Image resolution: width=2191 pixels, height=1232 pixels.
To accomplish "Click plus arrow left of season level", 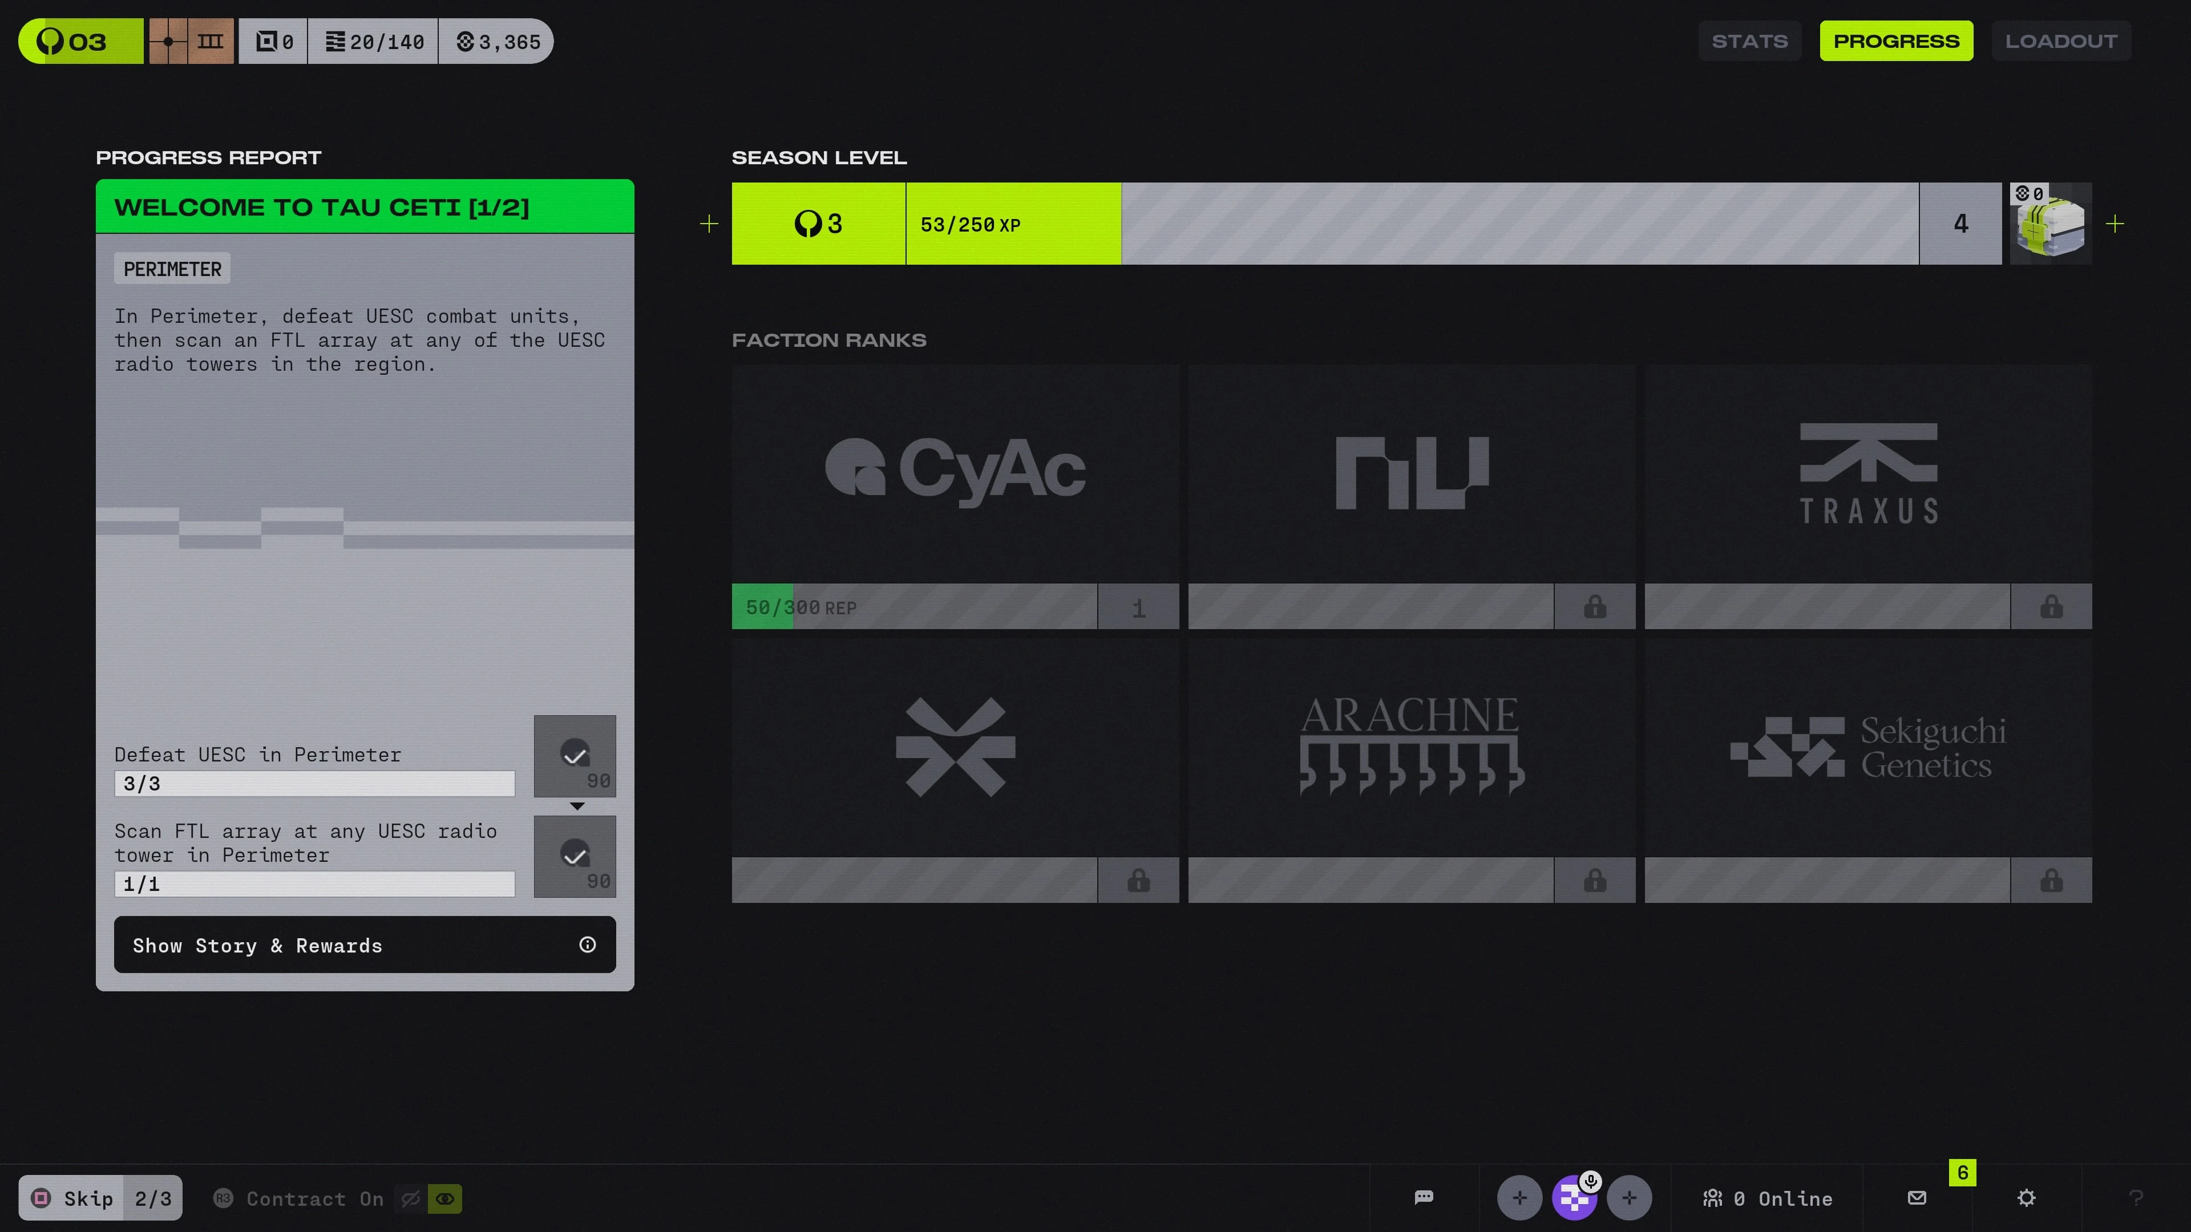I will (709, 224).
